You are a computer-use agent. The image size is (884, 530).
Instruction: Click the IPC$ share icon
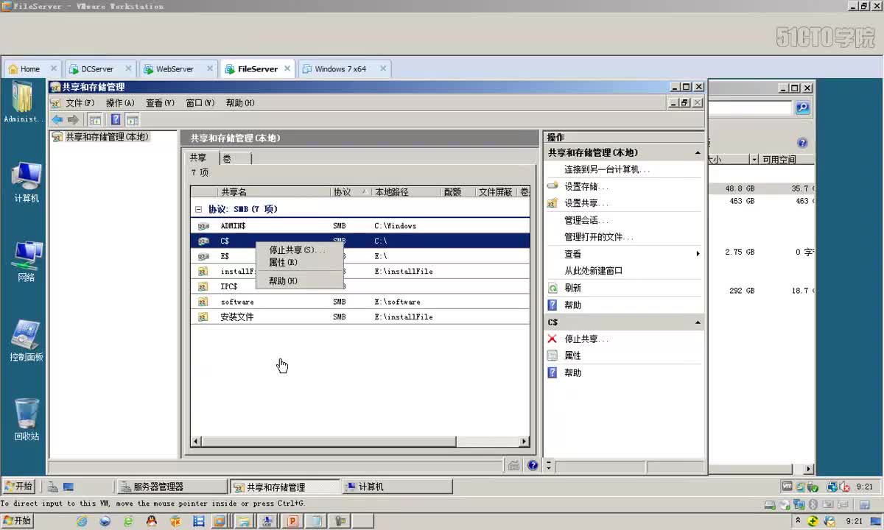pos(203,286)
